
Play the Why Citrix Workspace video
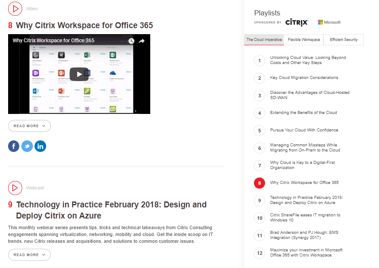pos(79,74)
